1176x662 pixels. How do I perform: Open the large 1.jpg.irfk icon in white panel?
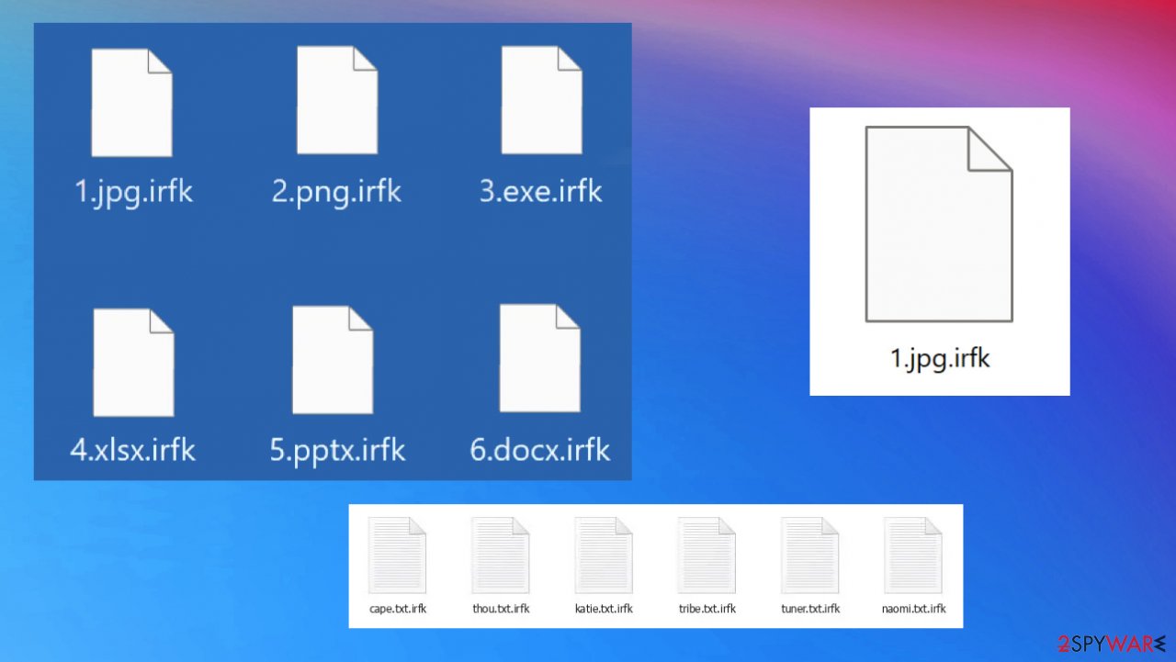pyautogui.click(x=939, y=224)
